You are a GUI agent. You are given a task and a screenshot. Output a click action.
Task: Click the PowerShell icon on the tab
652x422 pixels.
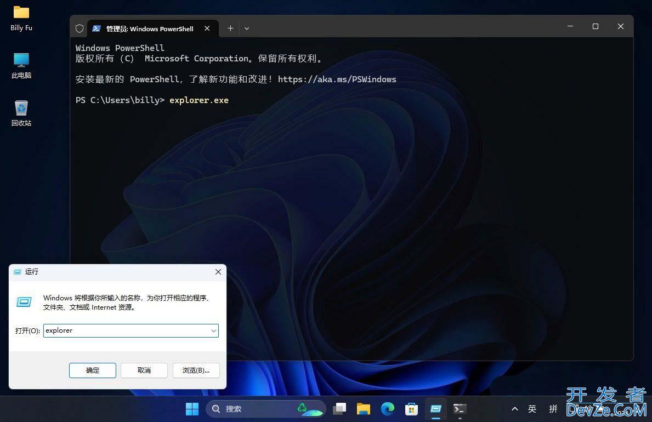tap(97, 28)
